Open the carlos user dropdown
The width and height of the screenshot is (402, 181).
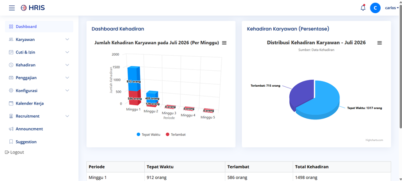(391, 8)
